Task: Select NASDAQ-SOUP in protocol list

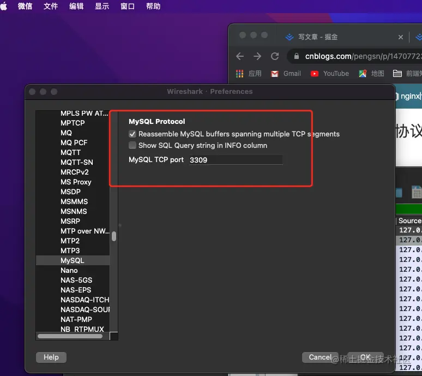Action: pyautogui.click(x=73, y=310)
